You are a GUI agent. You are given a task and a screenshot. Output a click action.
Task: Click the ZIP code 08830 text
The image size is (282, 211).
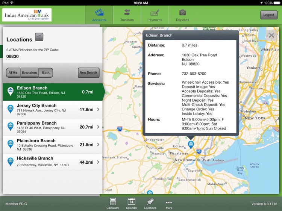(12, 56)
